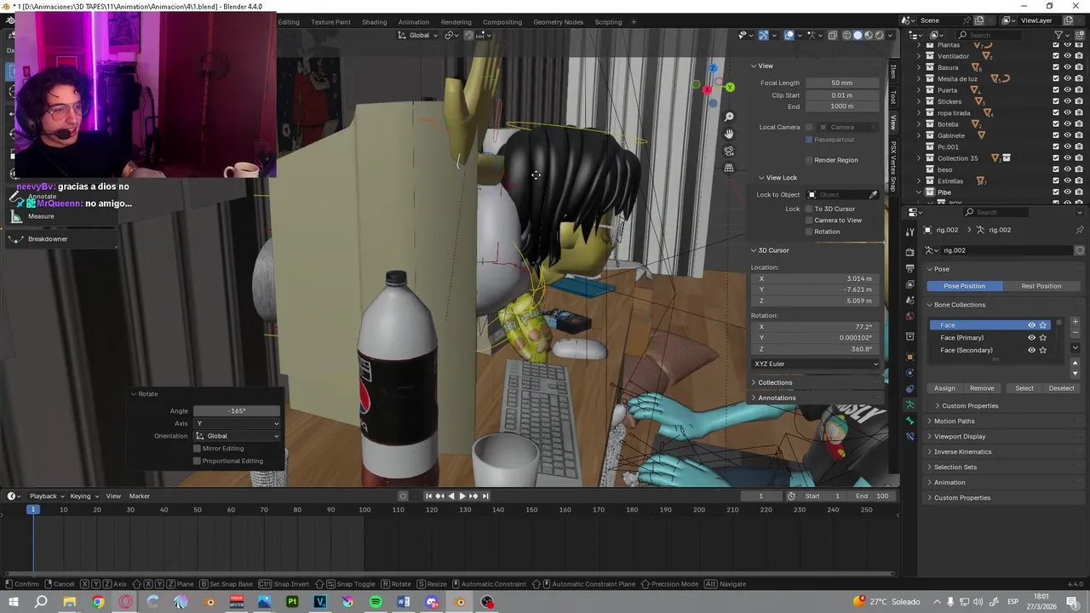Enable the Render Region checkbox
Image resolution: width=1090 pixels, height=613 pixels.
coord(809,160)
